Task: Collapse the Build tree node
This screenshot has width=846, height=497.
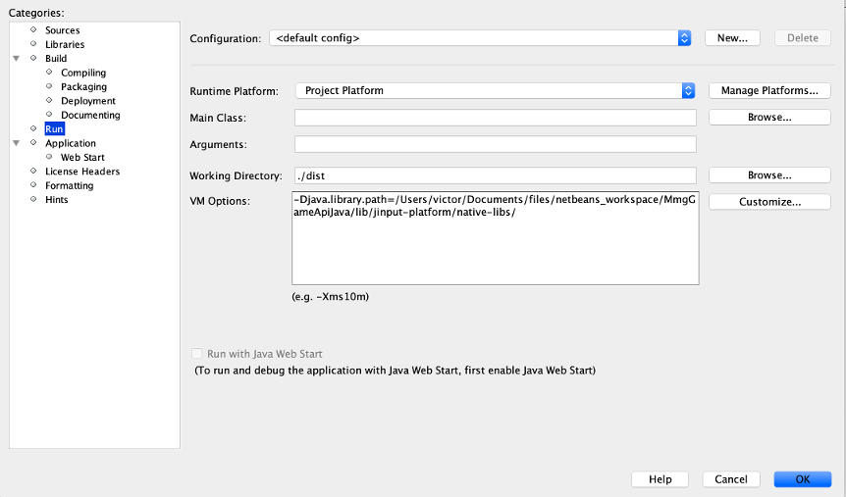Action: click(x=17, y=59)
